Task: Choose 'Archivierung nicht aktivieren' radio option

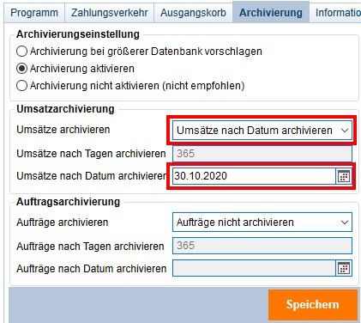Action: [x=21, y=86]
